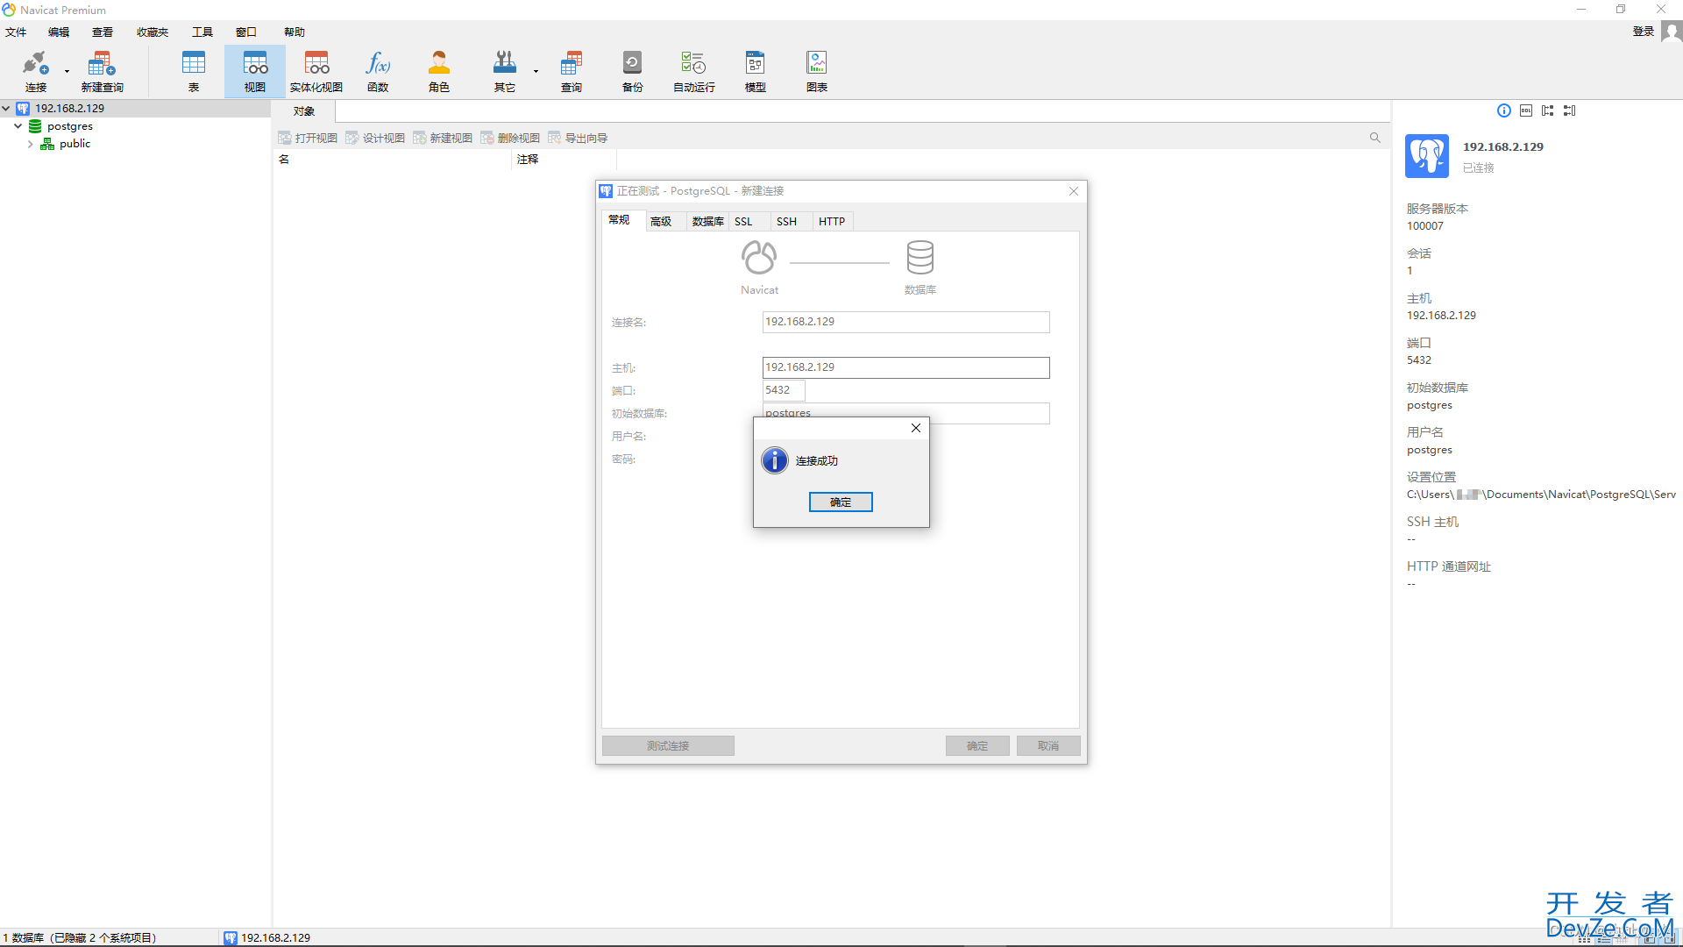Select the public schema in tree
Screen dimensions: 1683x947
75,144
